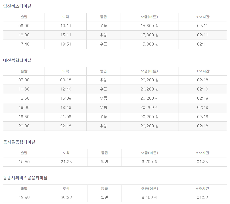This screenshot has width=230, height=204.
Task: Click the 우등 grade in 12:50 row
Action: (x=103, y=98)
